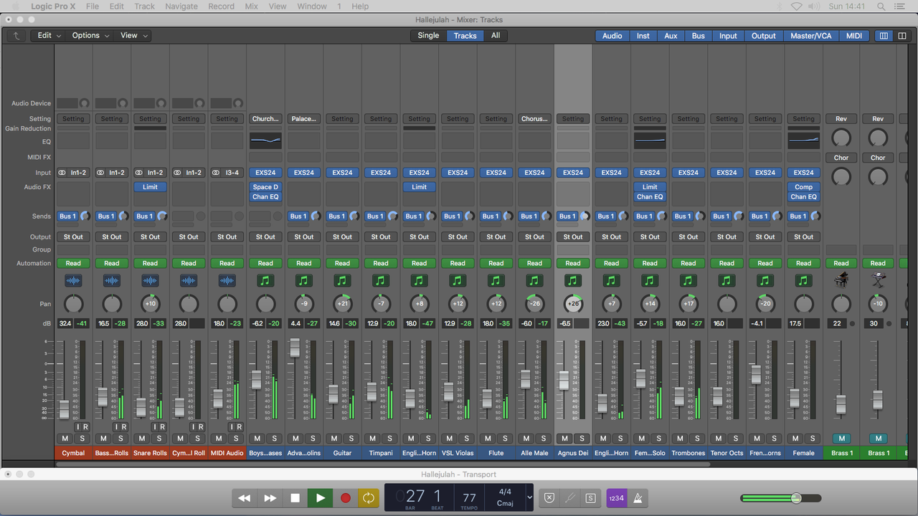Viewport: 918px width, 516px height.
Task: Open the Comp plugin on Female strip
Action: tap(803, 187)
